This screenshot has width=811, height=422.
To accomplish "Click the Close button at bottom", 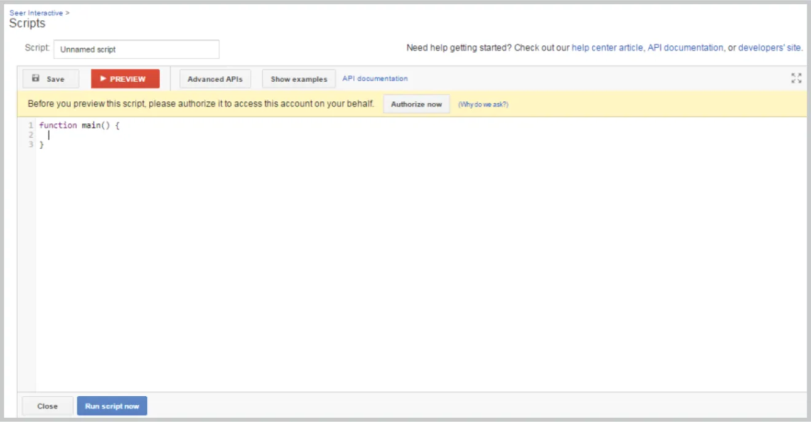I will [x=47, y=406].
